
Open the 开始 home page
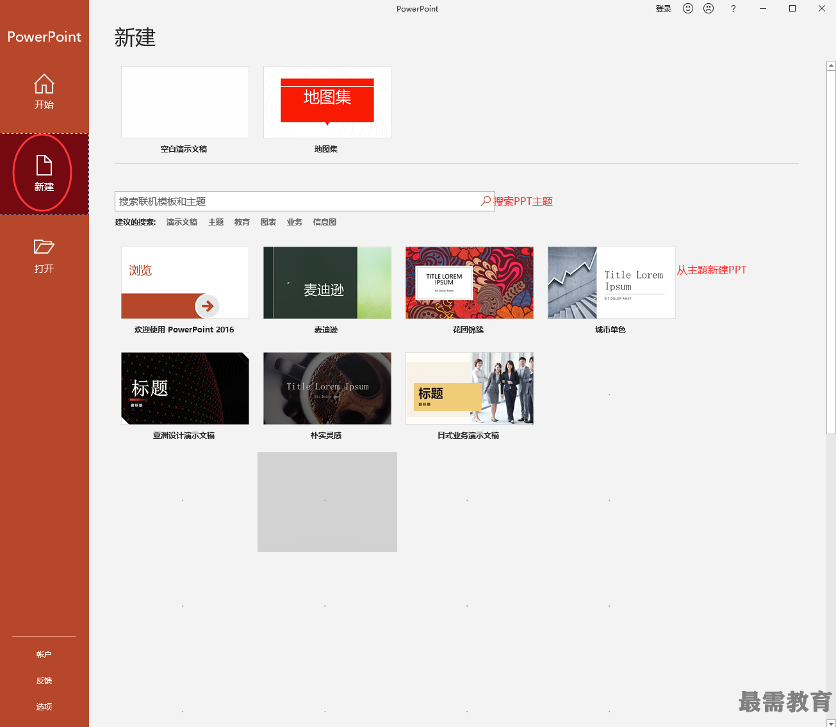(x=44, y=92)
